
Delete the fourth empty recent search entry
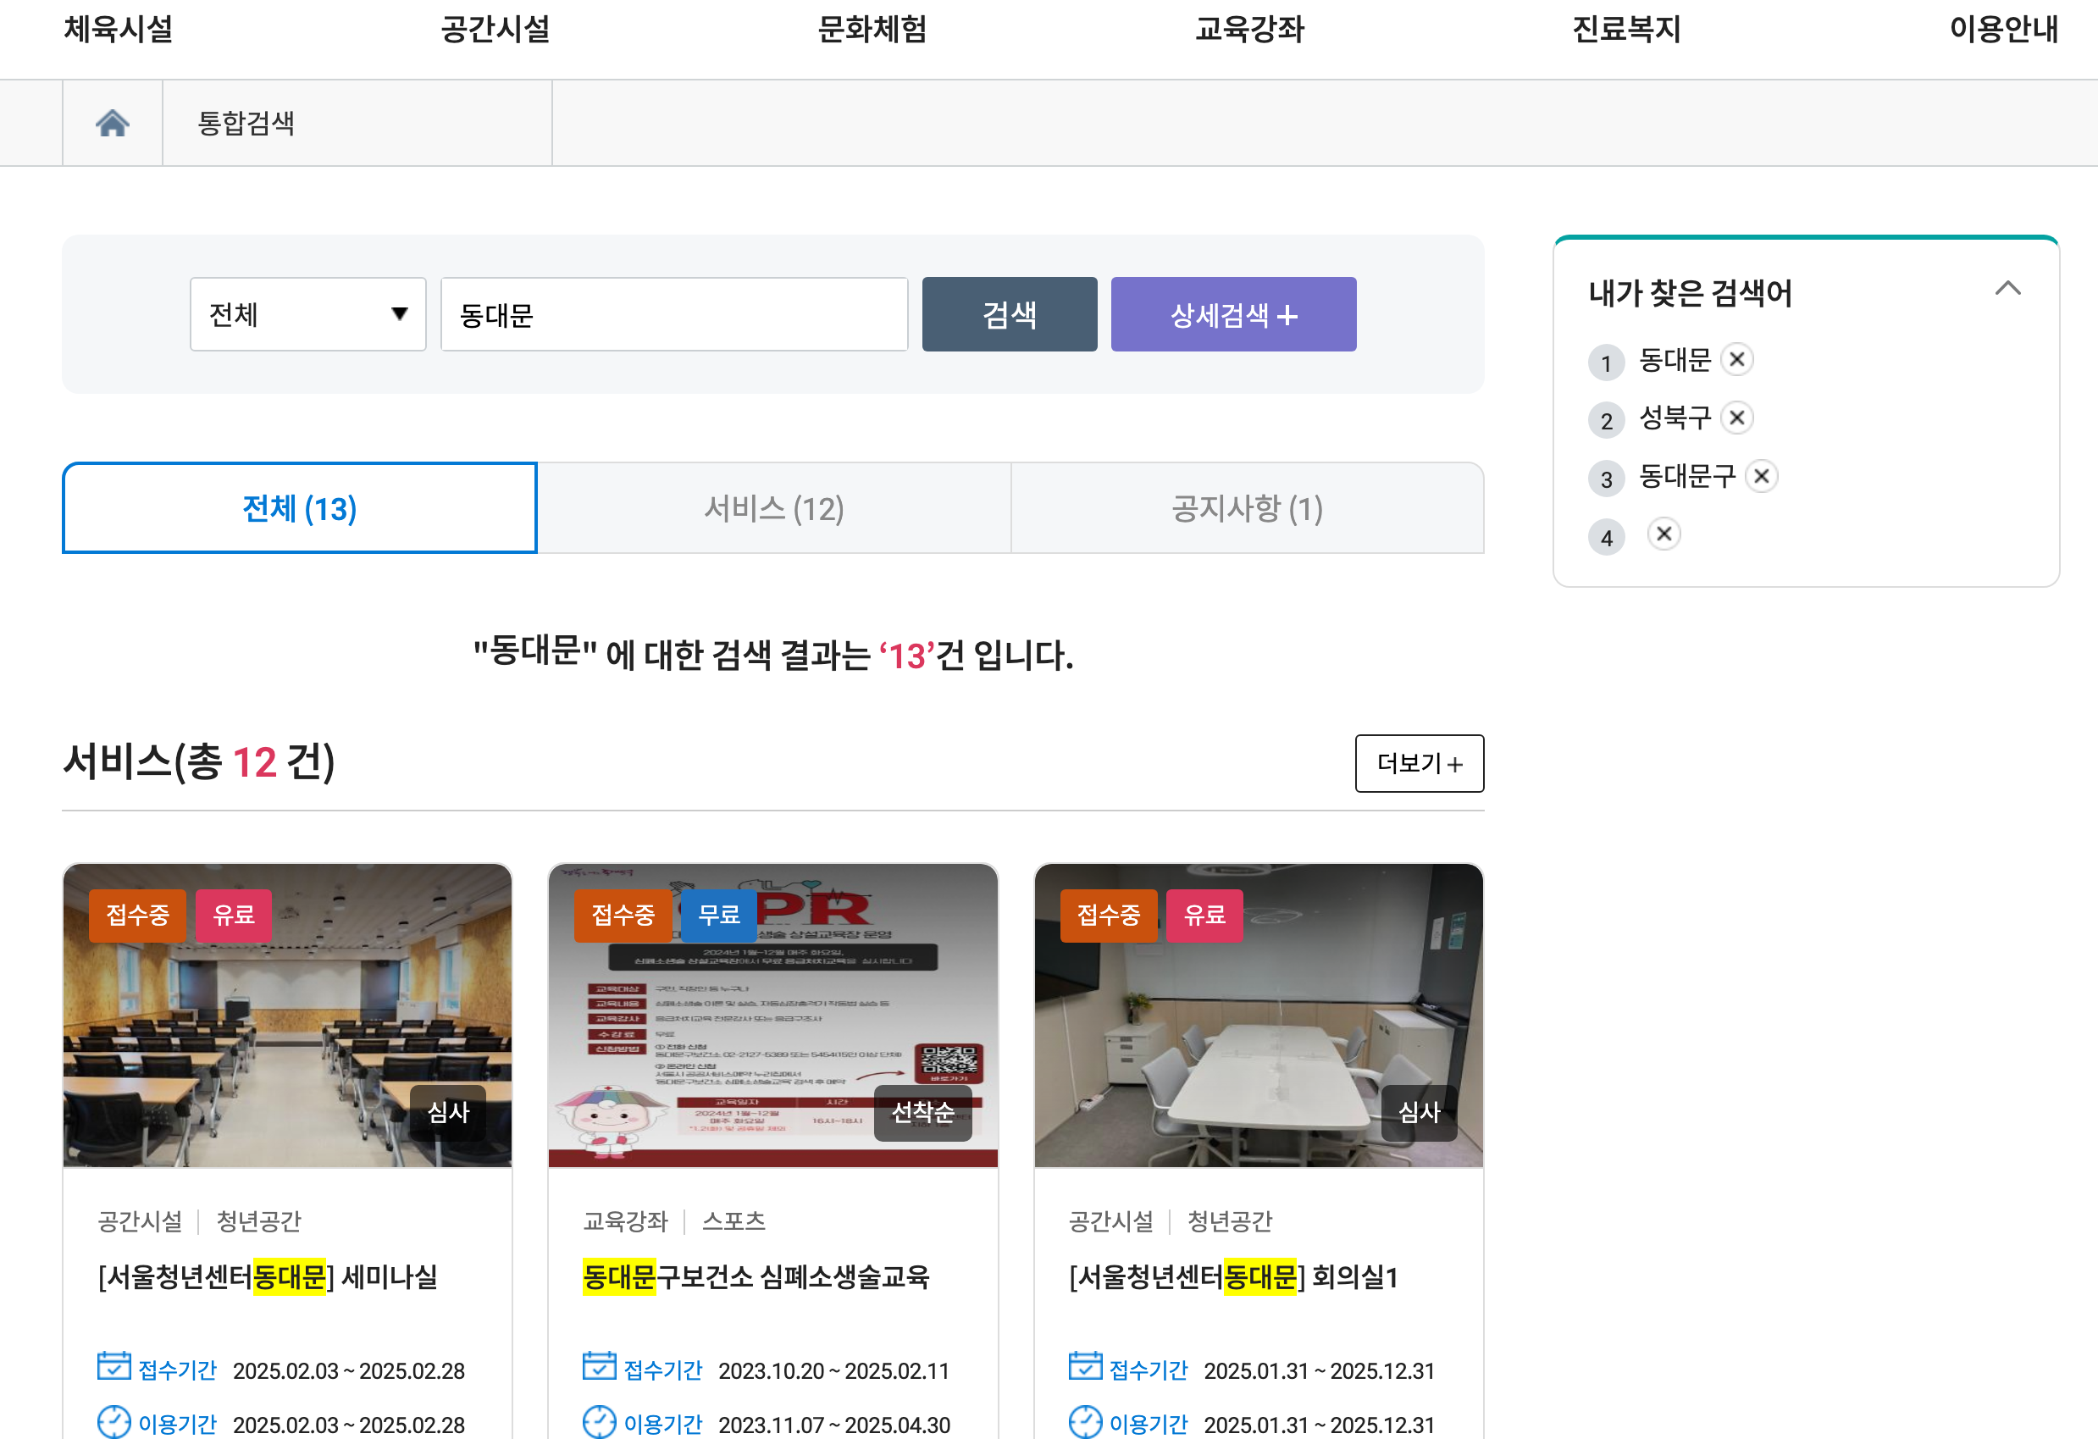[1663, 534]
